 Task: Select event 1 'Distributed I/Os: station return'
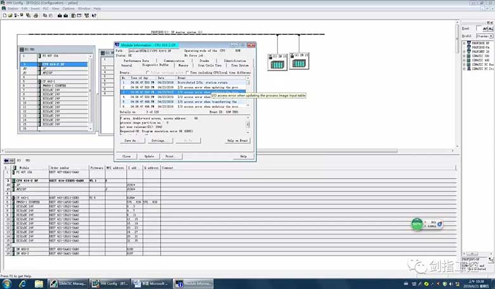[x=183, y=82]
